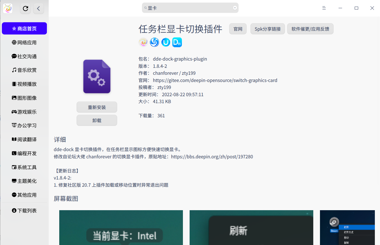380x245 pixels.
Task: Go to 编程开发 category
Action: click(x=24, y=153)
